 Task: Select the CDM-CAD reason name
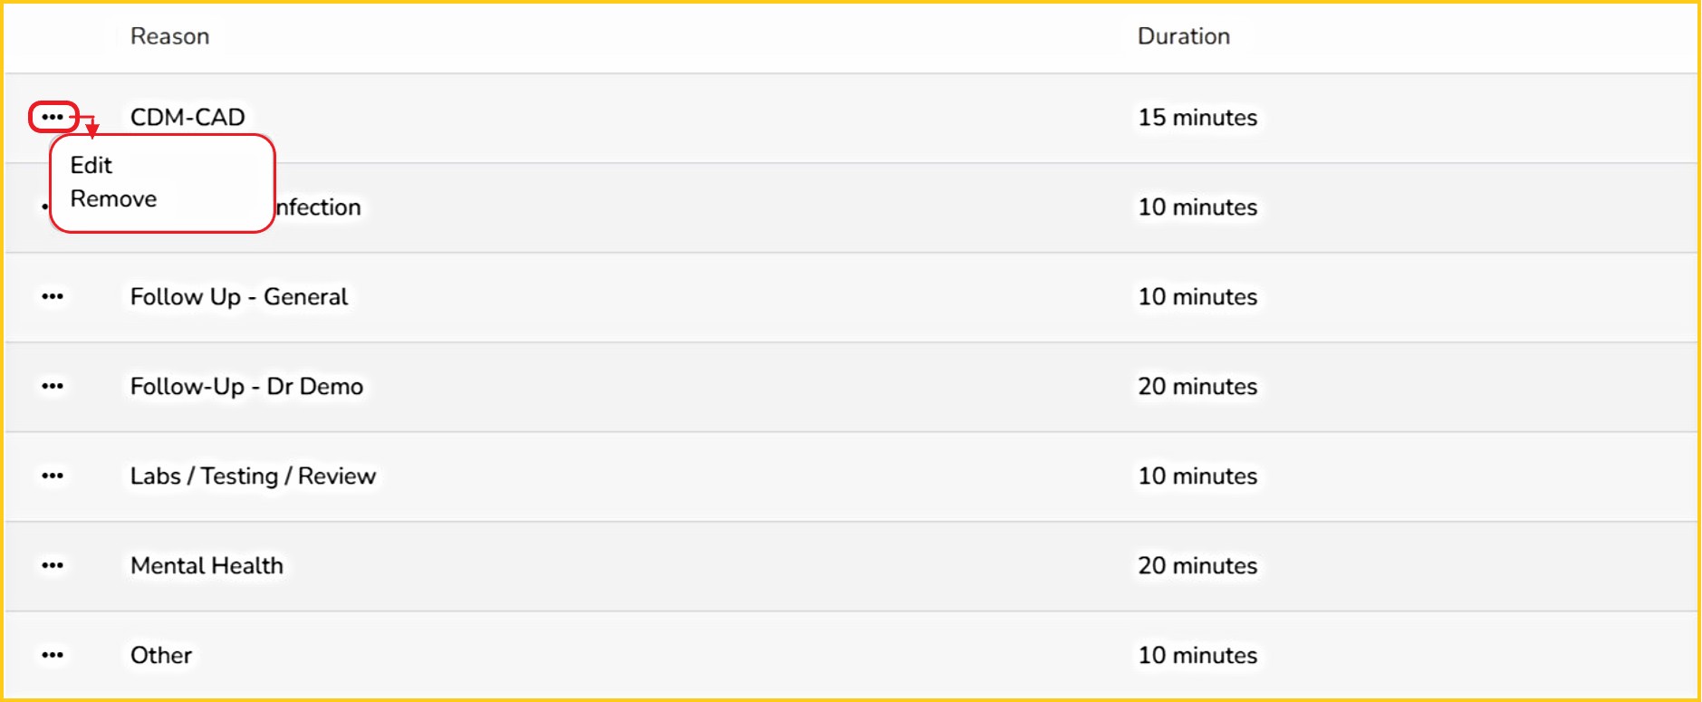[188, 117]
